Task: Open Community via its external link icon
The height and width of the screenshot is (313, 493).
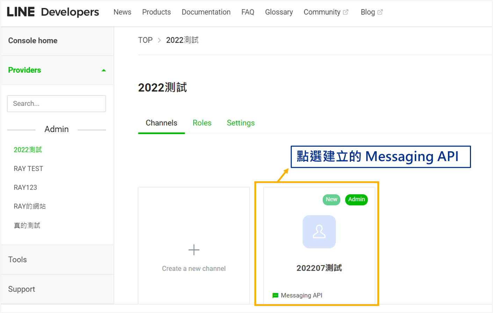Action: click(x=346, y=12)
